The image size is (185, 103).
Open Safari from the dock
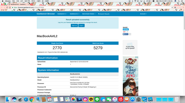tap(26, 99)
